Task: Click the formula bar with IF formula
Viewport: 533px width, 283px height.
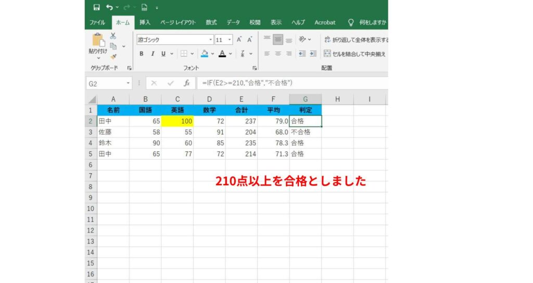Action: pyautogui.click(x=293, y=83)
